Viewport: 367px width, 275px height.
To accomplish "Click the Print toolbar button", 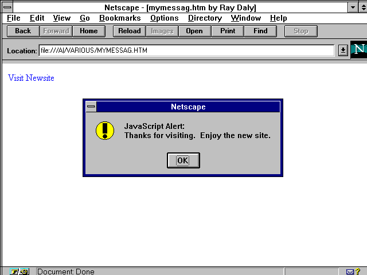I will [x=228, y=31].
